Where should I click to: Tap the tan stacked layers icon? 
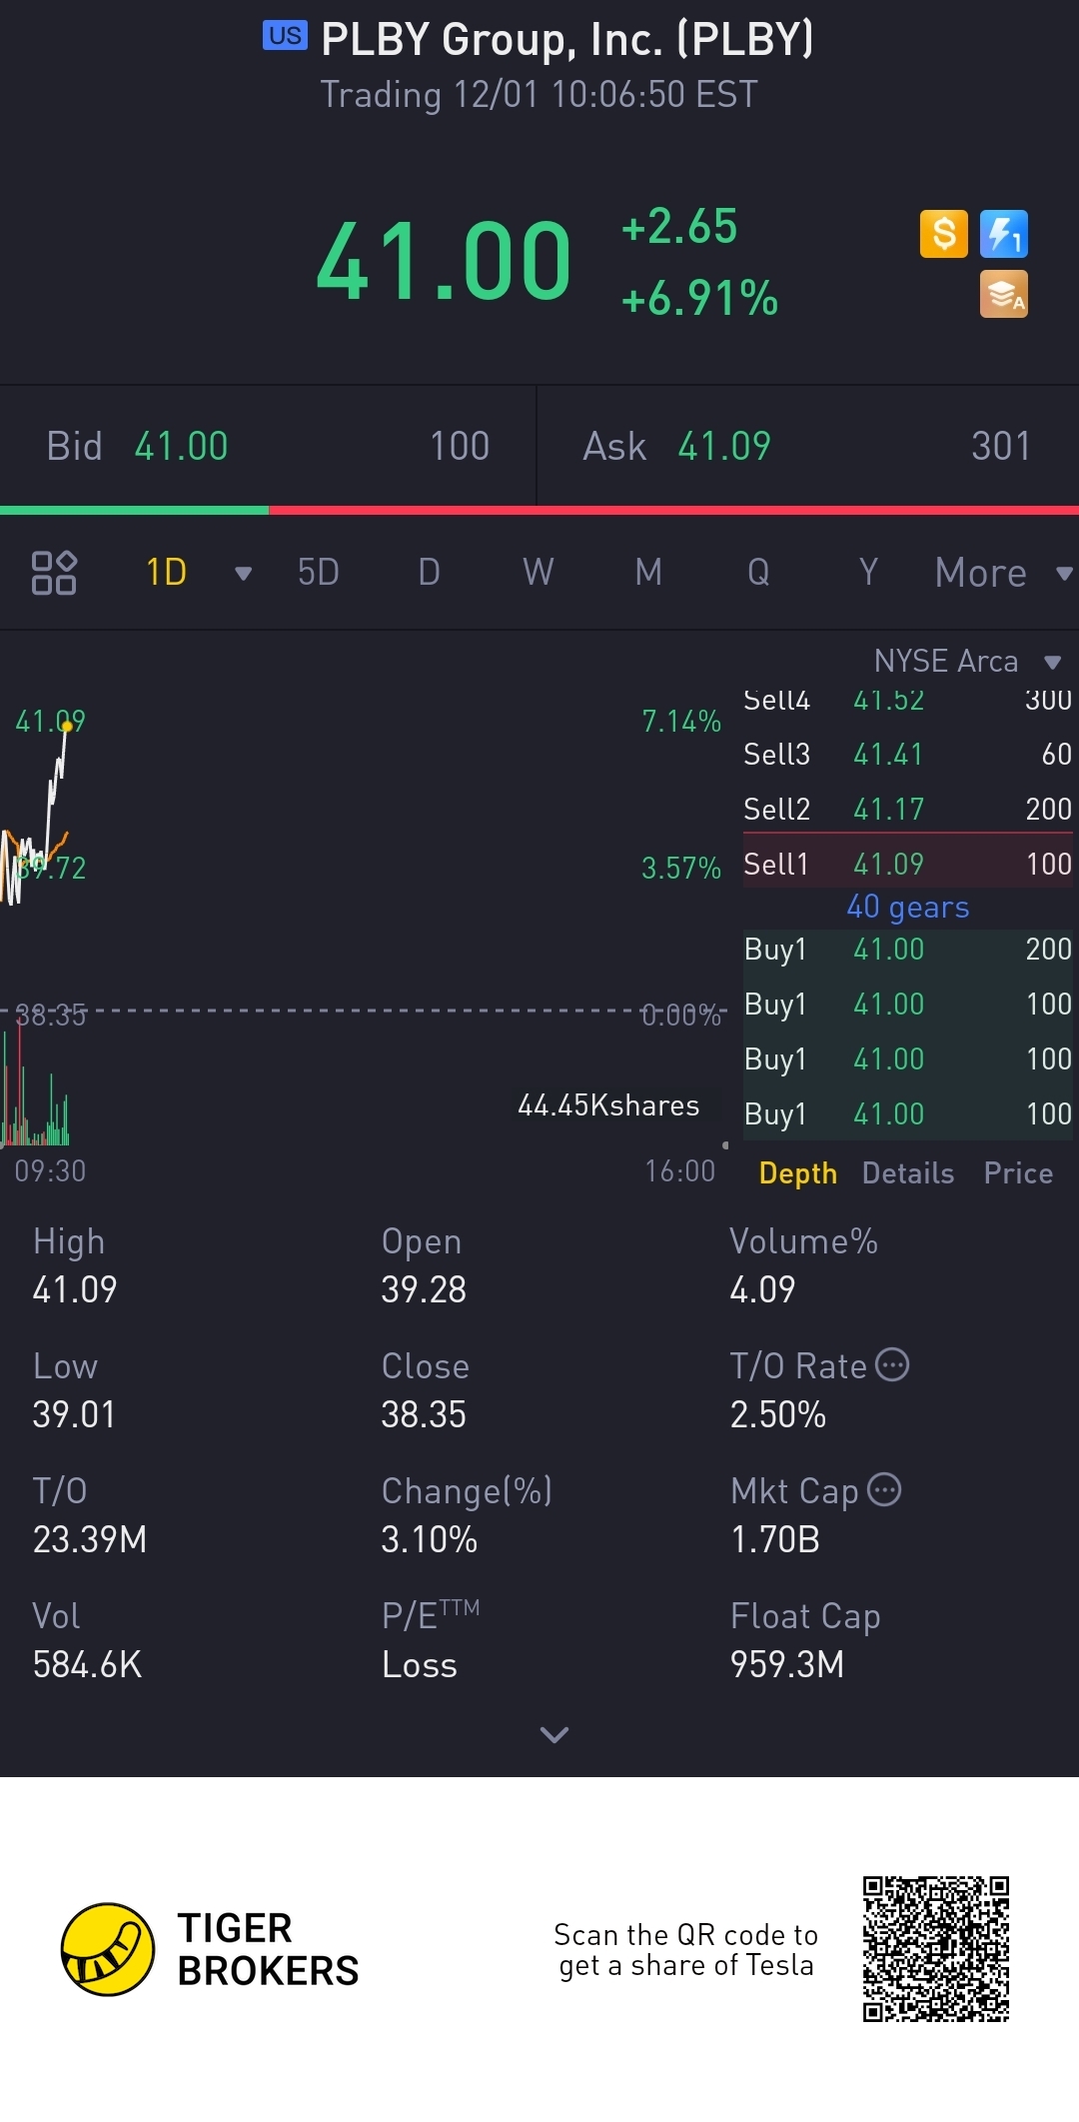coord(1003,295)
